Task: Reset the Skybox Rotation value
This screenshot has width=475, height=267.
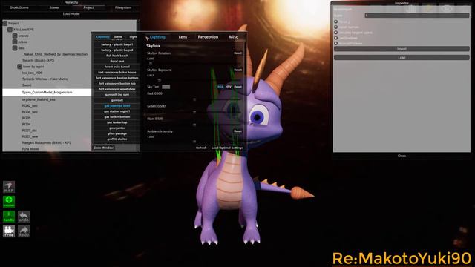Action: tap(237, 53)
